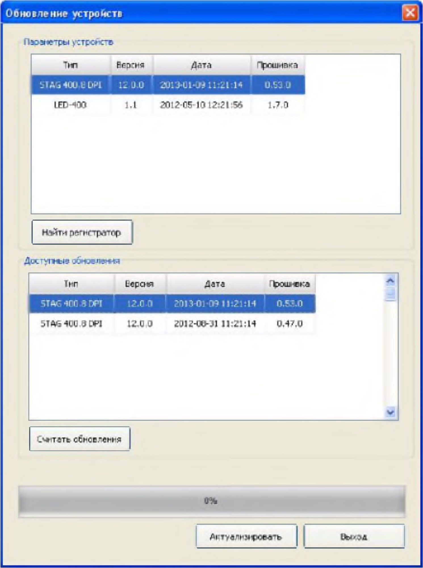Click the date 2012-05-10 12:21:56
Image resolution: width=423 pixels, height=568 pixels.
(201, 105)
